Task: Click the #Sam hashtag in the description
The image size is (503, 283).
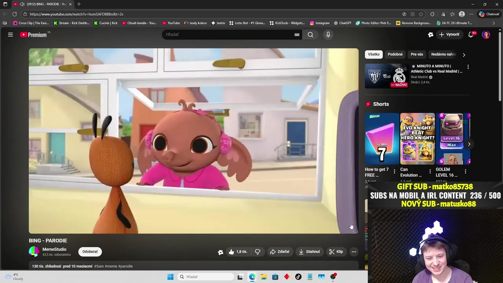Action: (x=99, y=266)
